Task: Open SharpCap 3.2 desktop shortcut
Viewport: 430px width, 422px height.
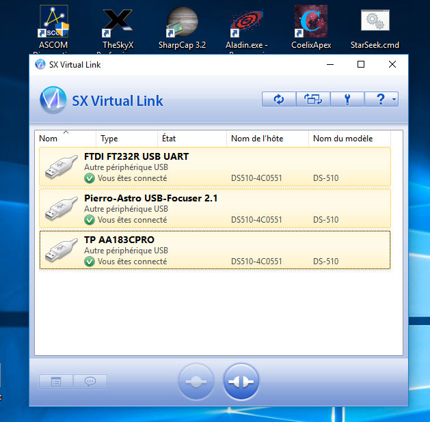Action: click(182, 27)
